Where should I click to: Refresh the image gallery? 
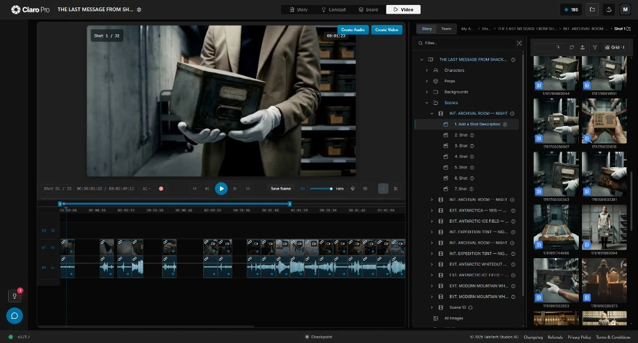click(x=572, y=47)
